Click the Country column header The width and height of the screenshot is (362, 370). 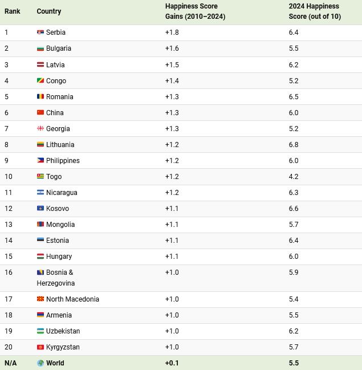(x=49, y=11)
